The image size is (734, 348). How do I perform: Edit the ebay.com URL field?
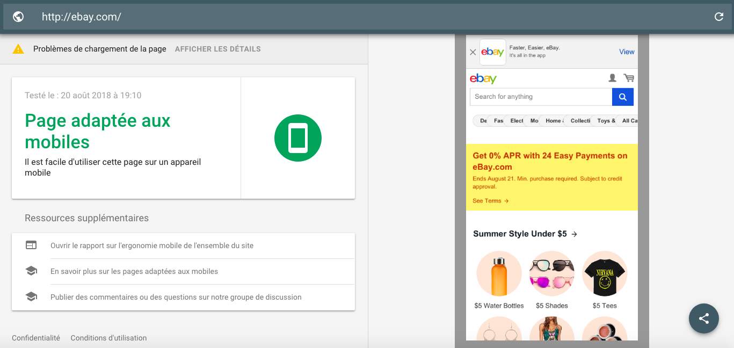coord(322,17)
